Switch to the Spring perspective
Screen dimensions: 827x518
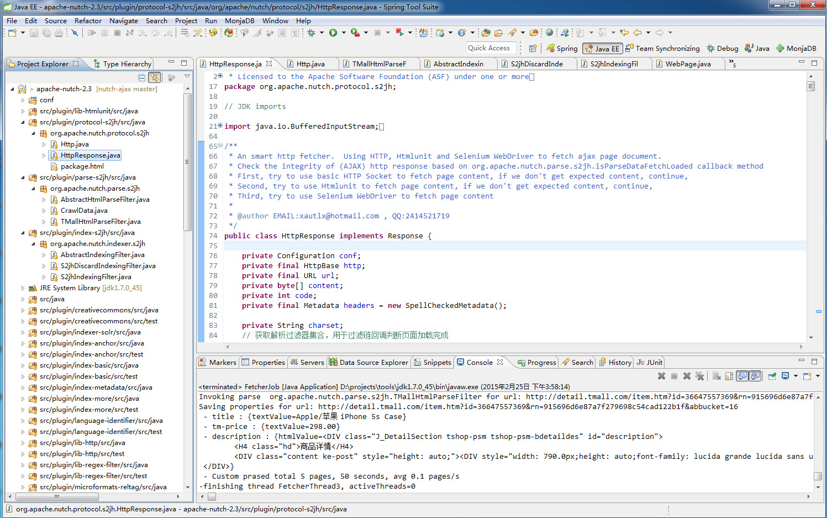tap(562, 48)
